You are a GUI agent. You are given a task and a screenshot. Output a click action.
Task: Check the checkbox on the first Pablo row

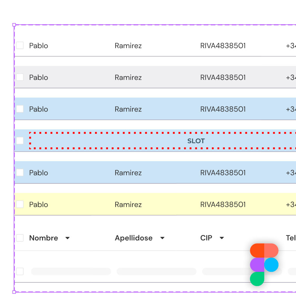20,45
